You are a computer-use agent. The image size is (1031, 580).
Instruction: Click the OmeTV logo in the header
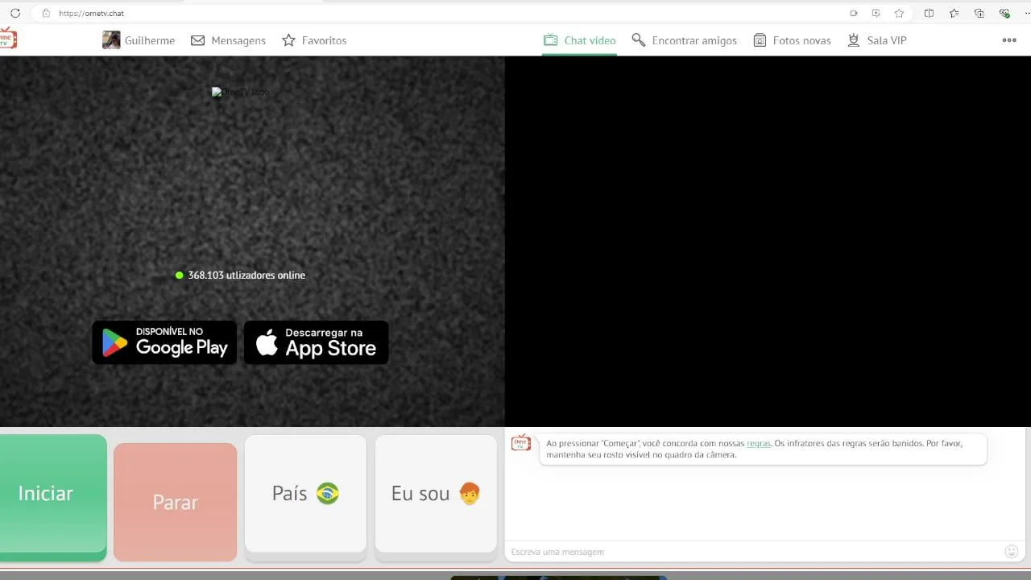tap(7, 39)
